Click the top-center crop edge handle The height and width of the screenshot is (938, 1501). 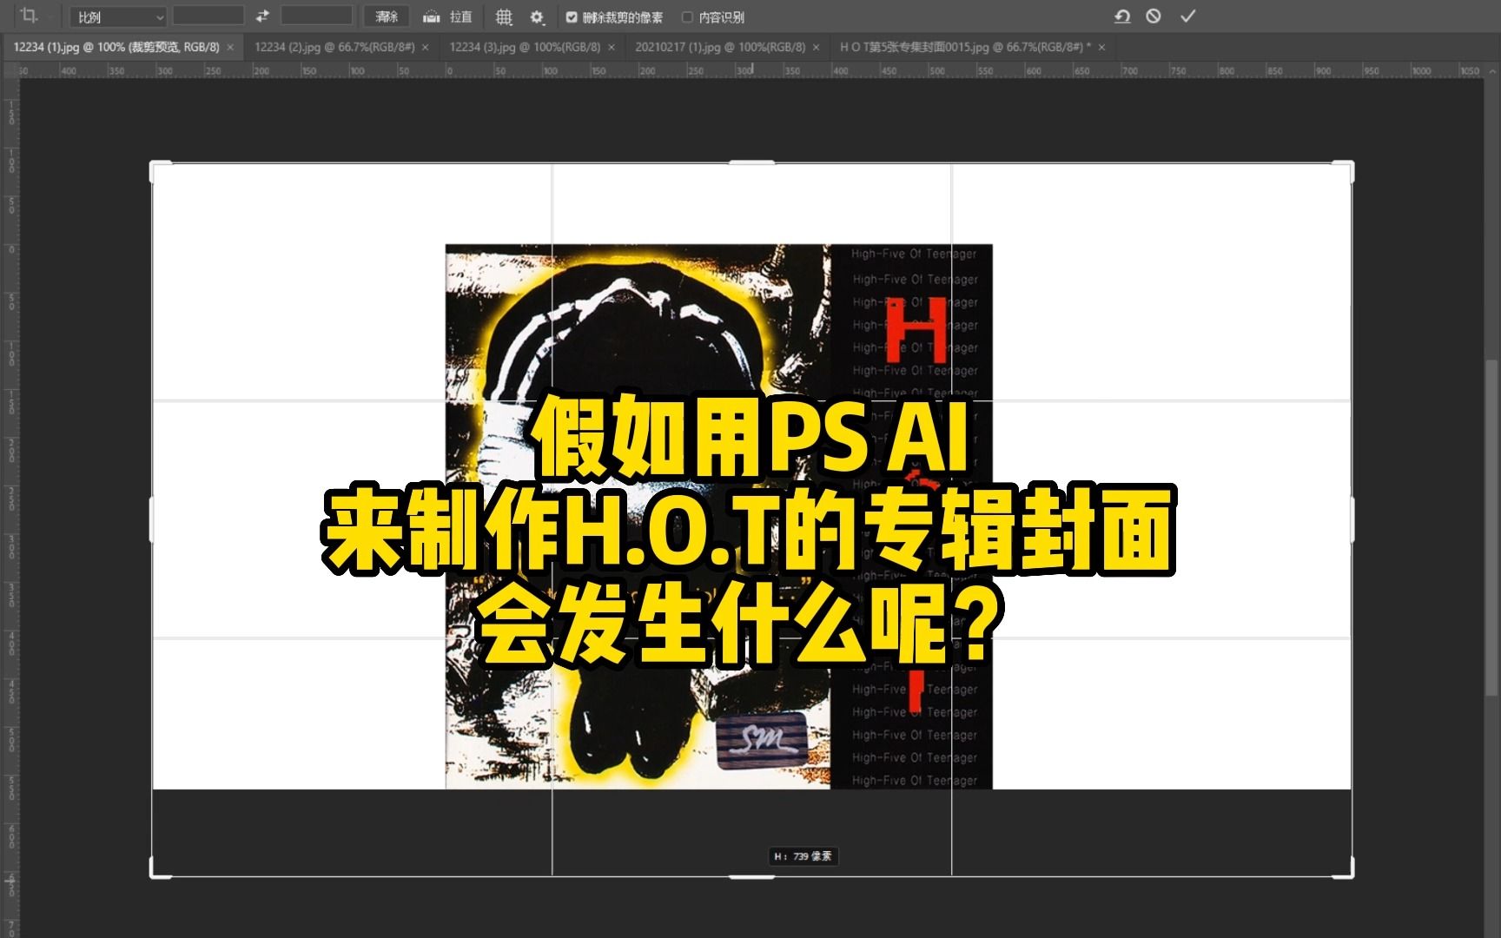click(751, 162)
